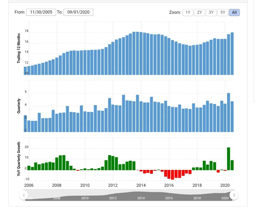Grab the right range slider handle
The image size is (255, 211).
click(x=234, y=195)
